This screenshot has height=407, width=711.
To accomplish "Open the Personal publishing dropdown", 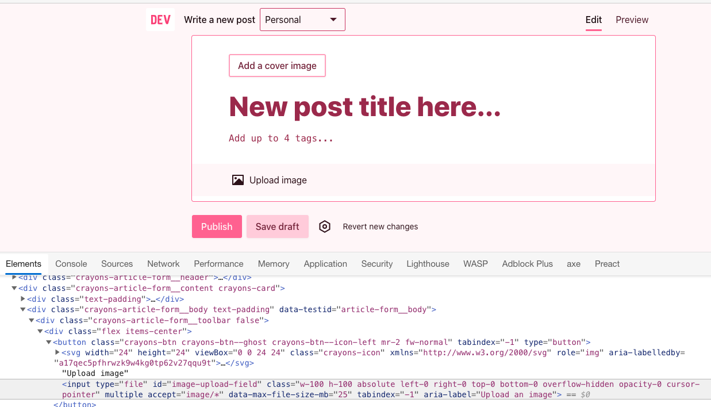I will click(302, 19).
